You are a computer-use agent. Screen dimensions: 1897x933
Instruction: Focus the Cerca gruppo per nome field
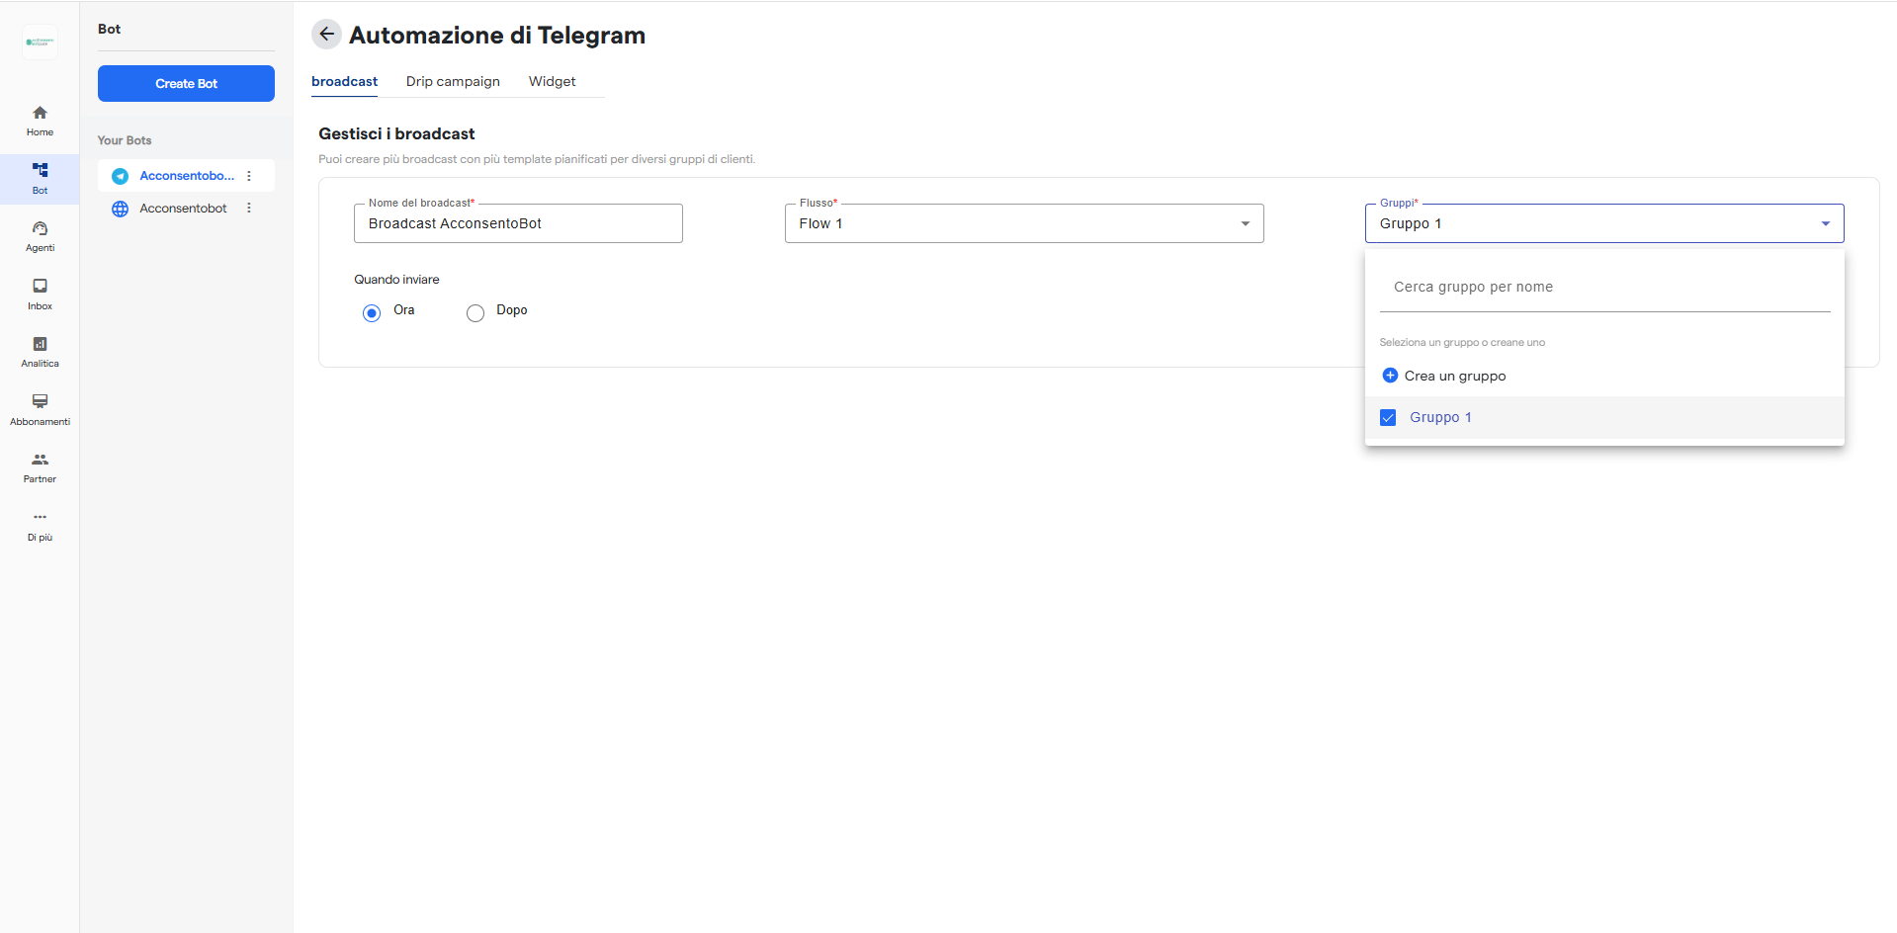coord(1603,288)
